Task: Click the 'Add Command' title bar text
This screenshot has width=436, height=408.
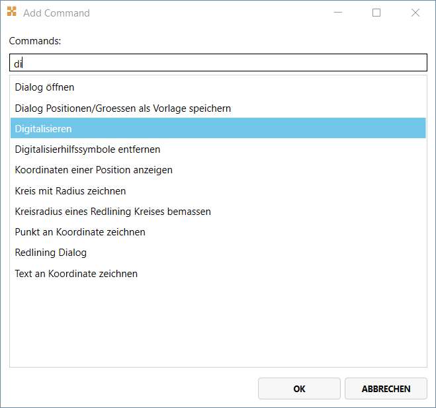Action: click(x=56, y=13)
